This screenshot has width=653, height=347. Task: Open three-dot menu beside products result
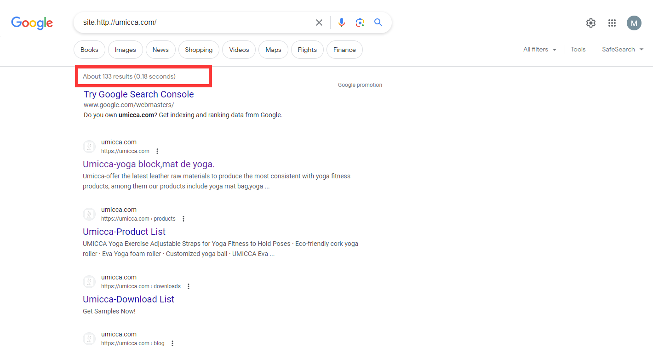coord(183,219)
